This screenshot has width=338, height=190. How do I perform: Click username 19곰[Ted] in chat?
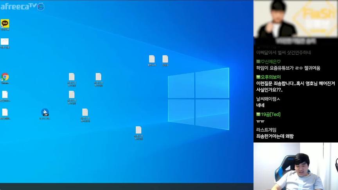pyautogui.click(x=271, y=115)
